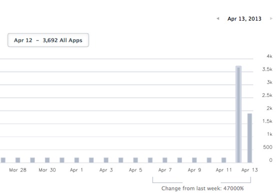Click the Apr 13, 2013 date label

(x=244, y=19)
